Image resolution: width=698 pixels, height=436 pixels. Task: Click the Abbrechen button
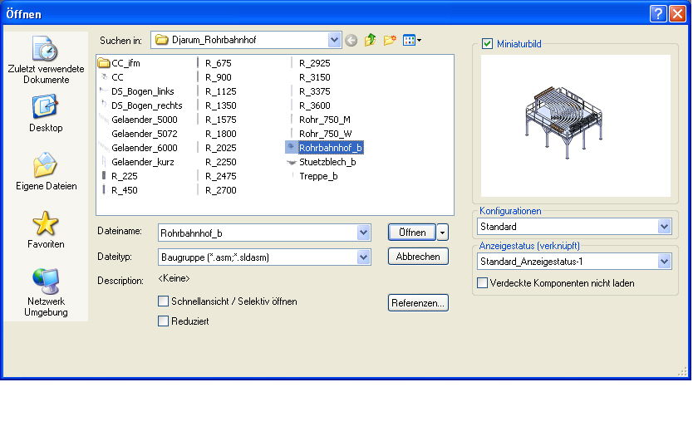tap(418, 257)
